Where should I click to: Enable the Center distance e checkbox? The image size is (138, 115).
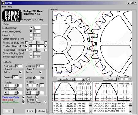[31, 39]
